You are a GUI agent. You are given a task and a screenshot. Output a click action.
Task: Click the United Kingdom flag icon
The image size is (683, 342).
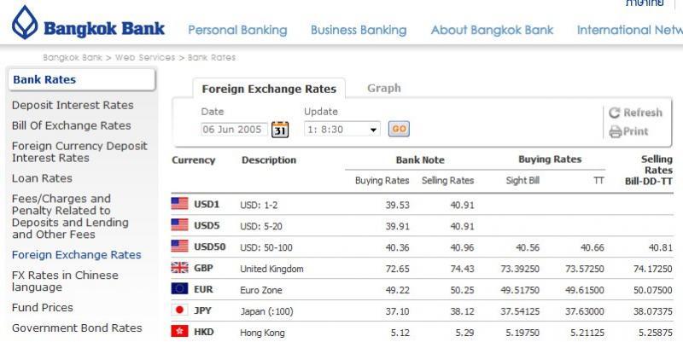pos(179,268)
